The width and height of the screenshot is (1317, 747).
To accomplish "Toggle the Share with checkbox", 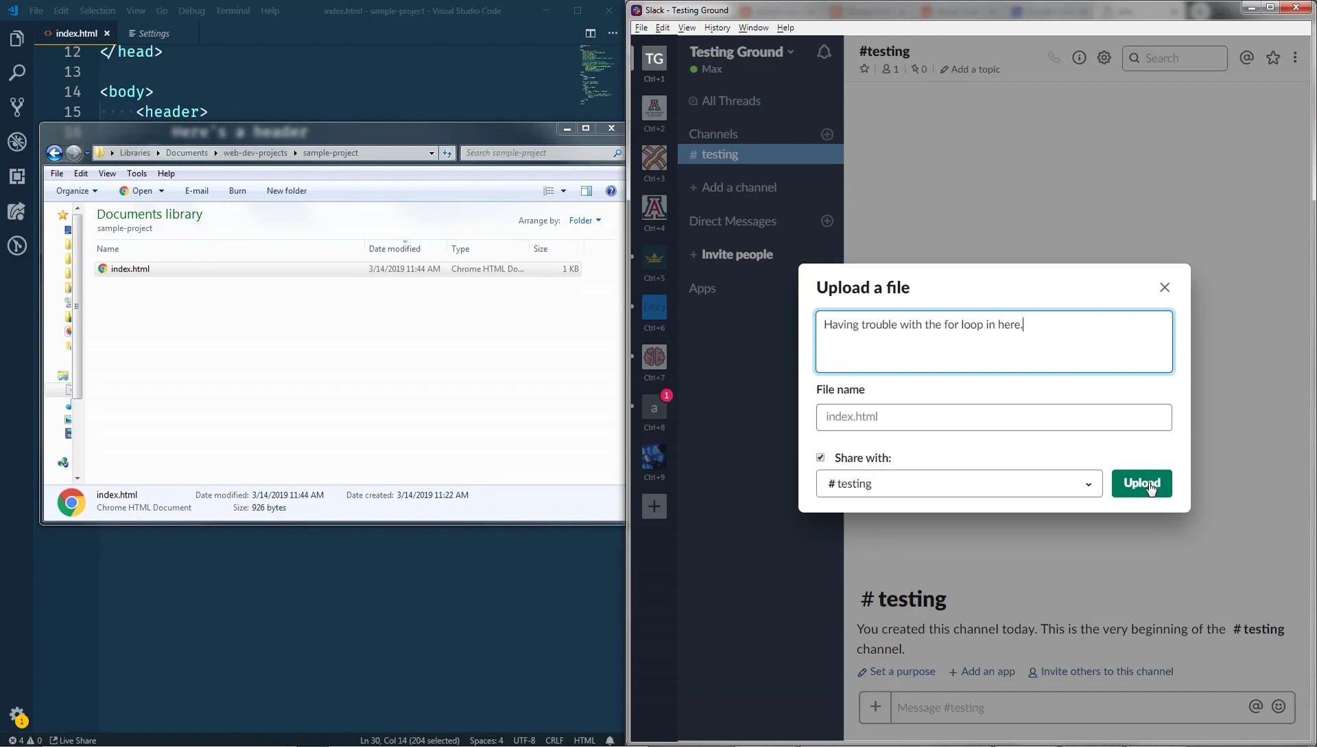I will point(820,457).
